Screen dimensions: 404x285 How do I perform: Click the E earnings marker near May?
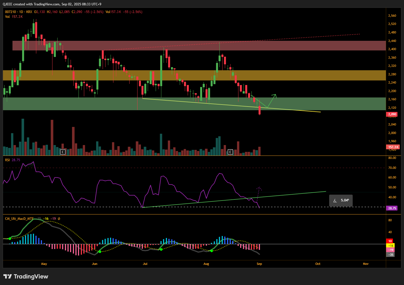(63, 152)
